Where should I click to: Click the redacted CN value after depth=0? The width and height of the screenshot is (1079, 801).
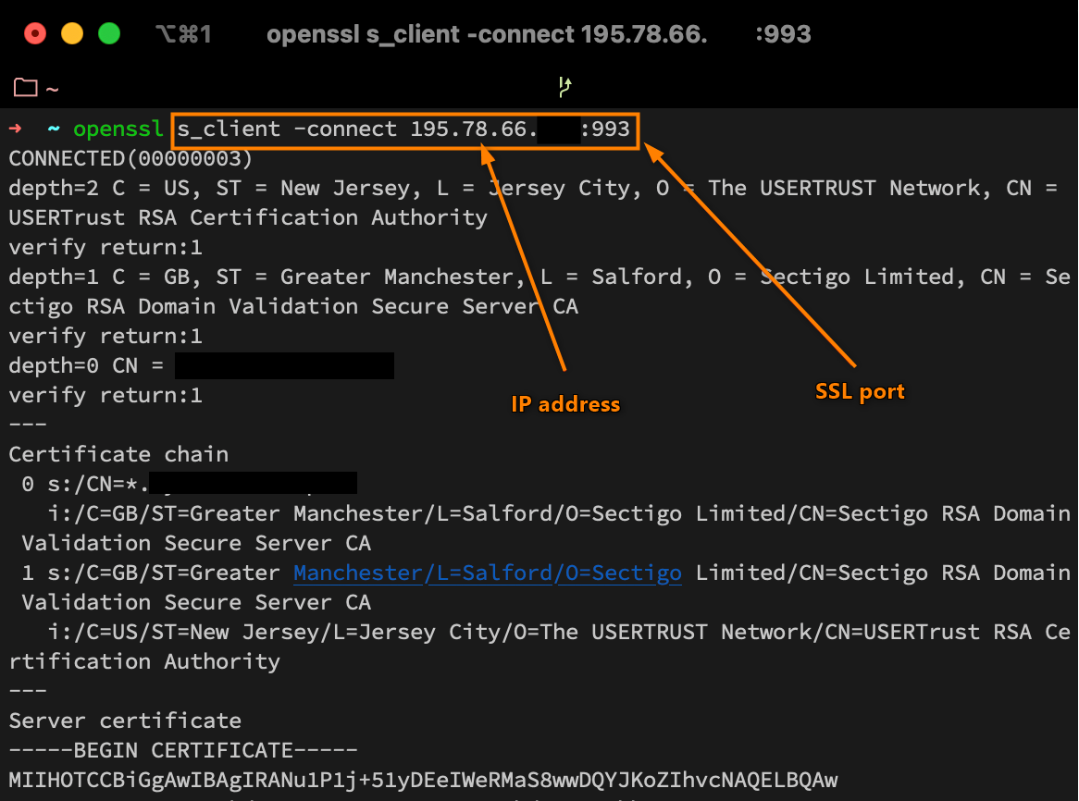(x=284, y=365)
